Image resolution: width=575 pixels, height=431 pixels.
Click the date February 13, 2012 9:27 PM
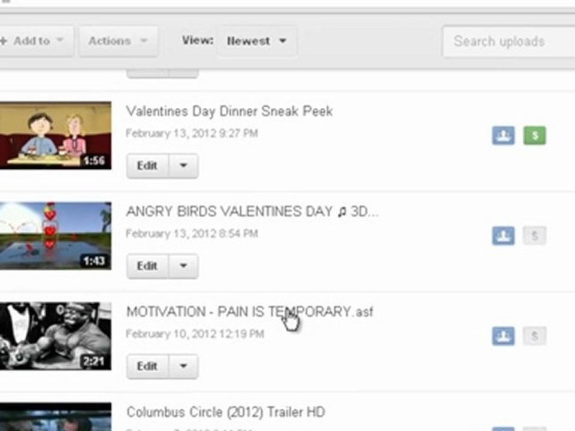click(x=192, y=133)
